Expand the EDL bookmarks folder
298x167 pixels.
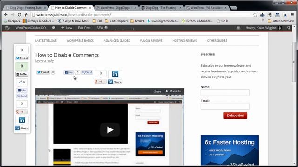pos(97,21)
